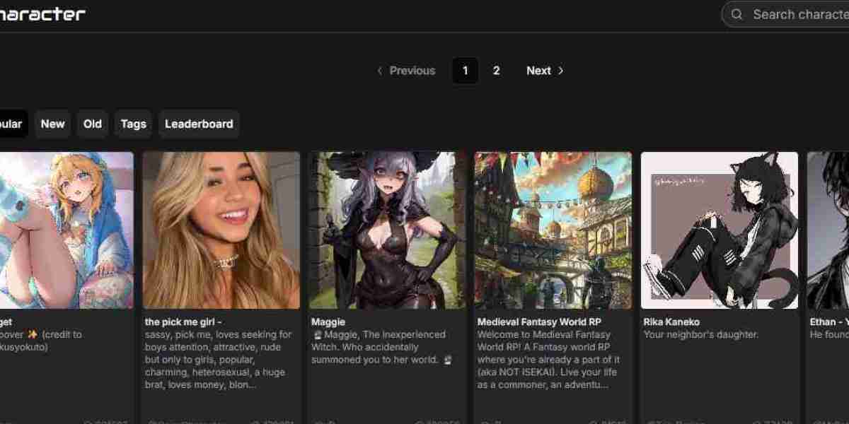Click the Character site logo
Image resolution: width=849 pixels, height=424 pixels.
click(x=42, y=13)
